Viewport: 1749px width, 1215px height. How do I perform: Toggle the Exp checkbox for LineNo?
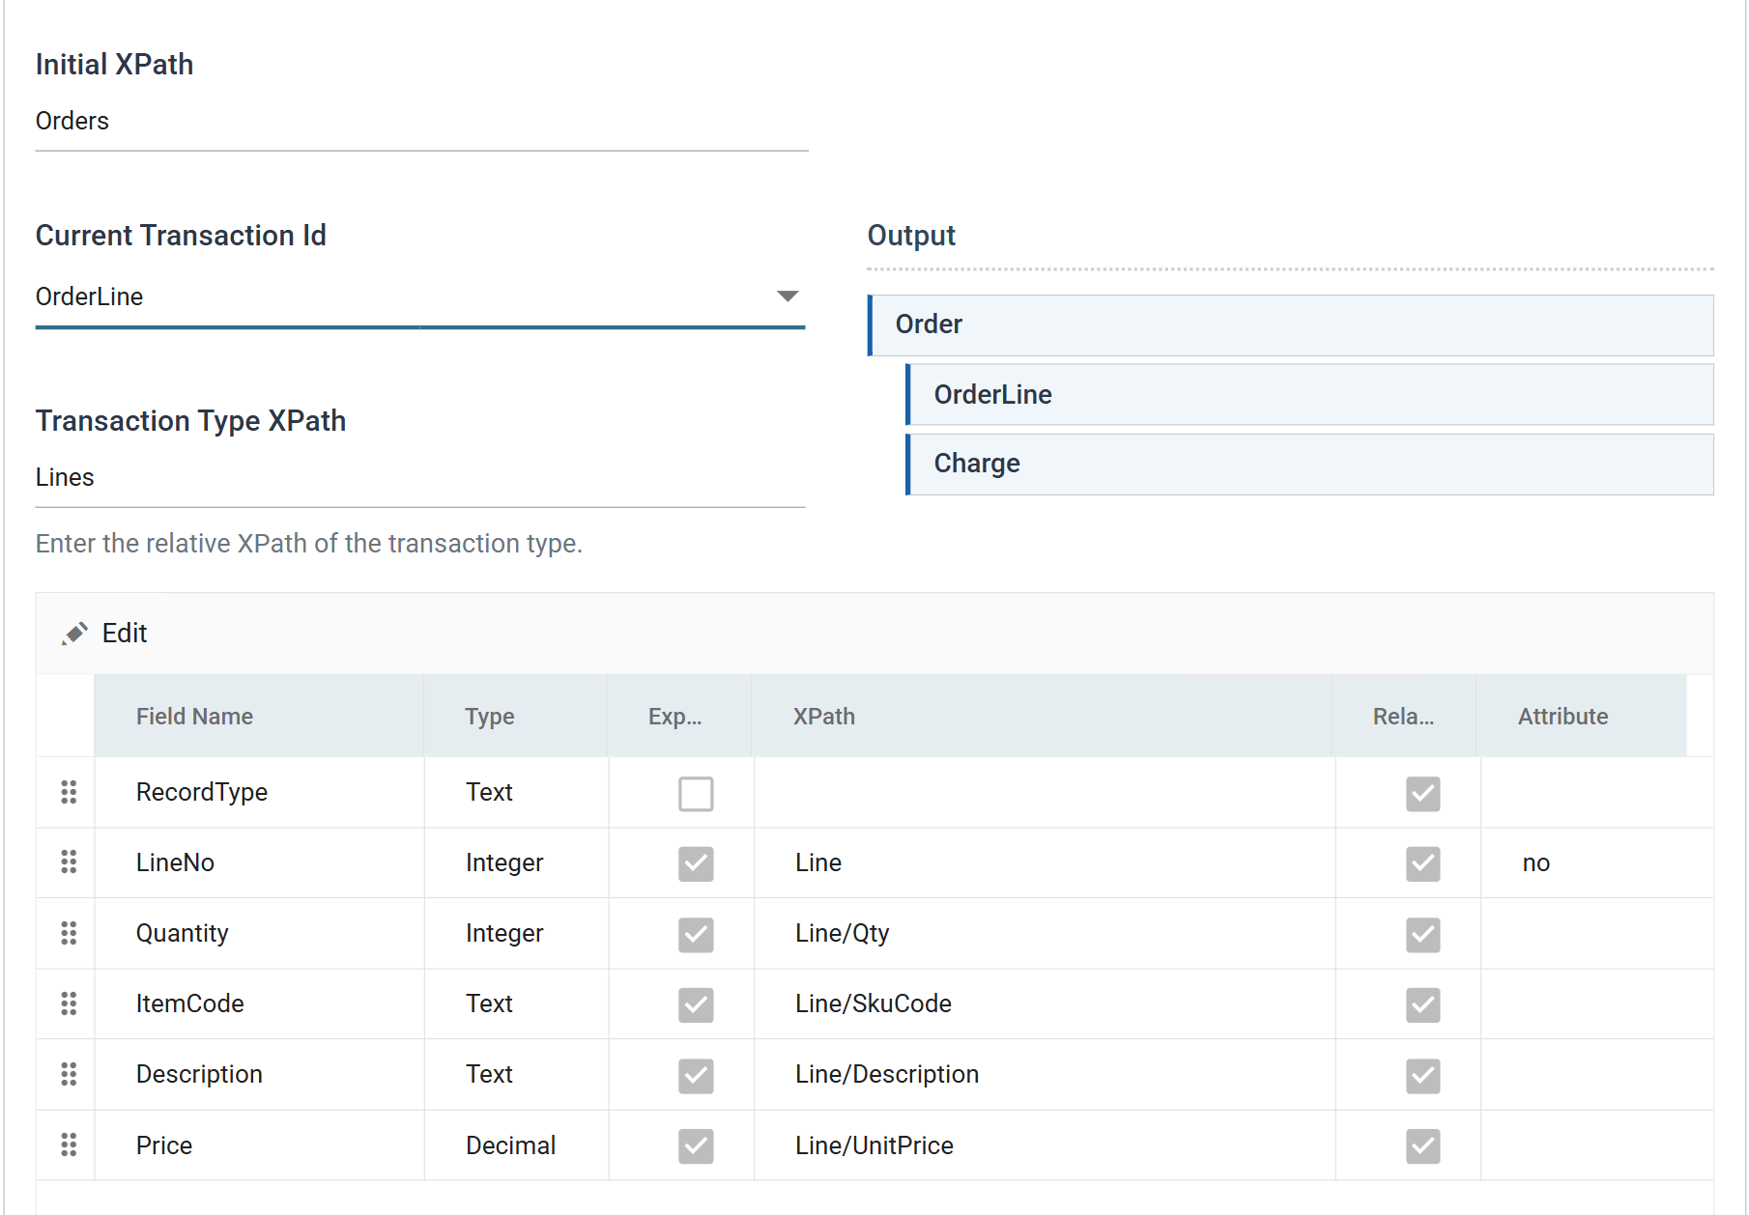[696, 864]
